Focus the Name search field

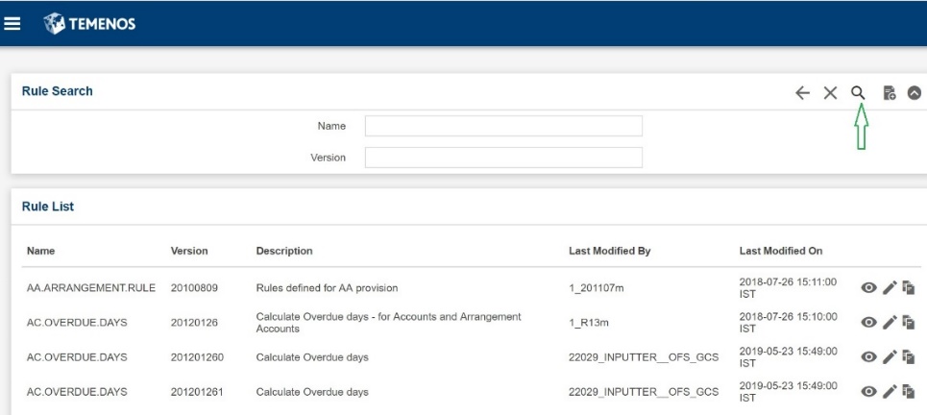pos(503,126)
